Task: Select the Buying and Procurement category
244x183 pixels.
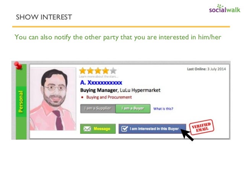Action: pyautogui.click(x=109, y=97)
